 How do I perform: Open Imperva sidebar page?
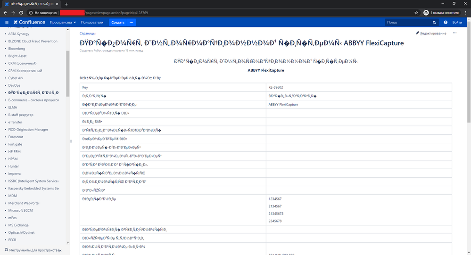coord(15,173)
